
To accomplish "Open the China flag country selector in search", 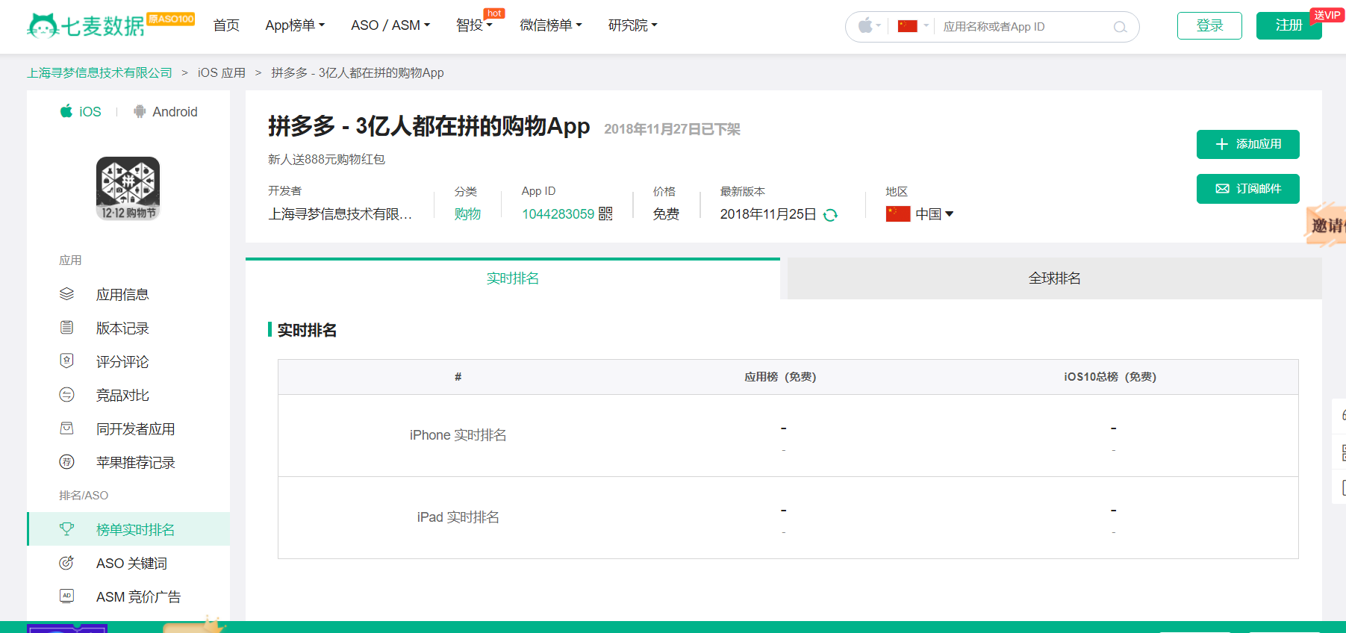I will click(x=912, y=26).
